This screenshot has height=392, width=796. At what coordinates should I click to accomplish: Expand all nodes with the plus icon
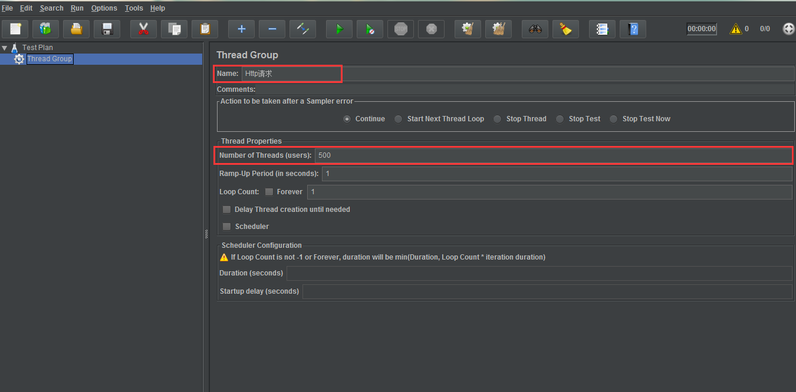coord(241,29)
